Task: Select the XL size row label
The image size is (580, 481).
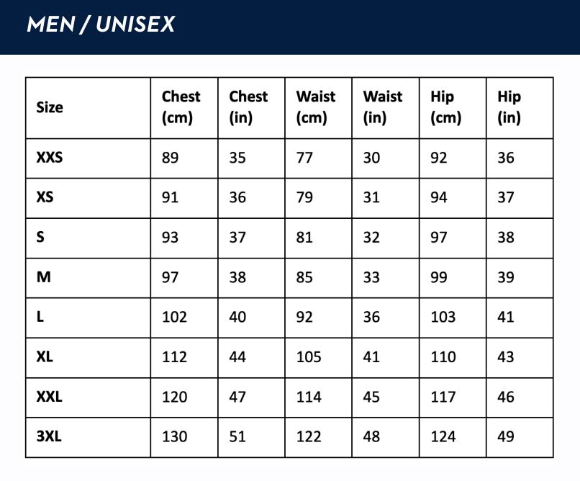Action: (45, 356)
